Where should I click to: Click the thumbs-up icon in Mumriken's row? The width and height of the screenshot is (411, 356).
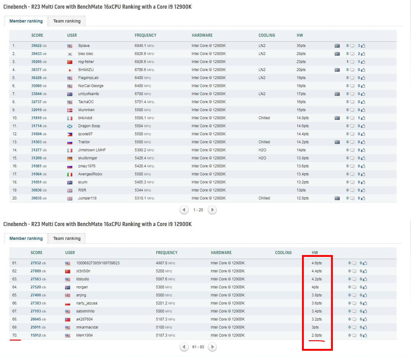(x=363, y=110)
